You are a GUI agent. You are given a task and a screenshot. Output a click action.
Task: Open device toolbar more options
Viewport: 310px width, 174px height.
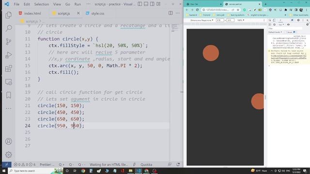(x=264, y=20)
